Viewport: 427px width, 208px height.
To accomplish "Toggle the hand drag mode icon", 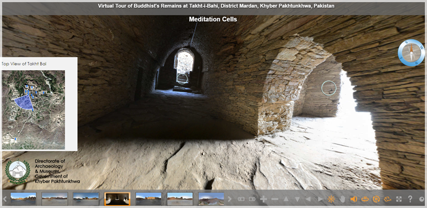I will click(342, 199).
